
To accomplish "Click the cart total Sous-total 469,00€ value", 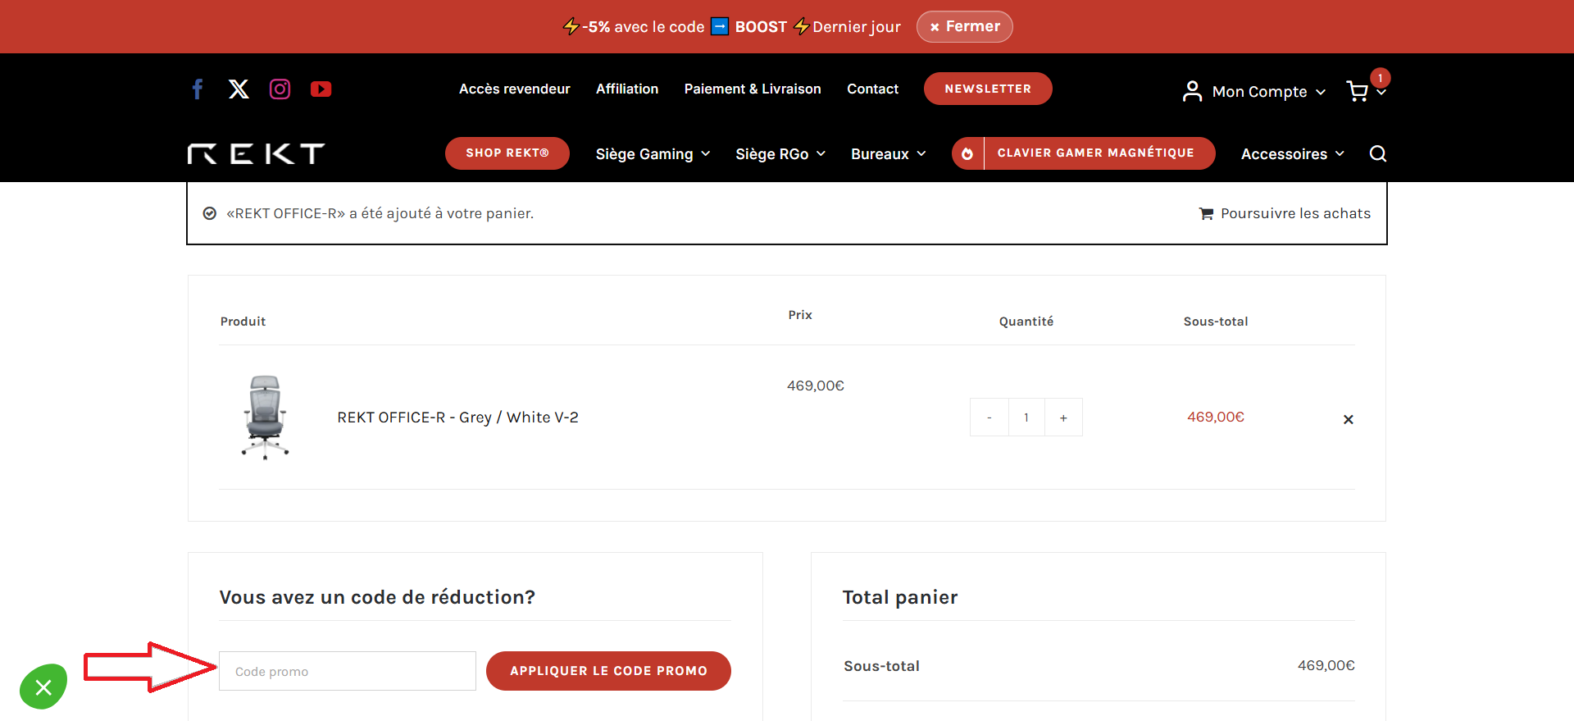I will click(x=1326, y=665).
